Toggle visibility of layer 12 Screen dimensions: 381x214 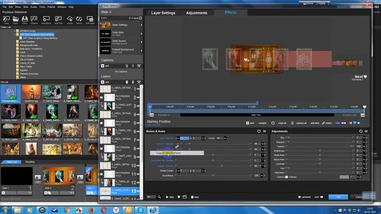click(138, 182)
